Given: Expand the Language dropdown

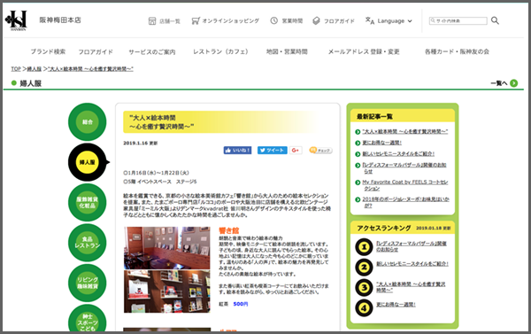Looking at the screenshot, I should pyautogui.click(x=389, y=20).
